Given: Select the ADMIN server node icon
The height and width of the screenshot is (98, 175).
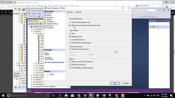Looking at the screenshot, I should tap(32, 27).
